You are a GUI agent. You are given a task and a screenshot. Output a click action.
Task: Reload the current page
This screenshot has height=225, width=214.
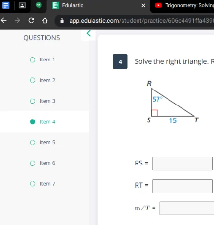[31, 20]
